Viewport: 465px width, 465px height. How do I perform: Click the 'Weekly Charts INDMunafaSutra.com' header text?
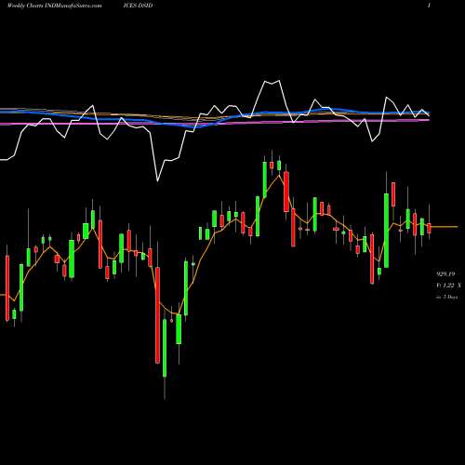pyautogui.click(x=54, y=6)
